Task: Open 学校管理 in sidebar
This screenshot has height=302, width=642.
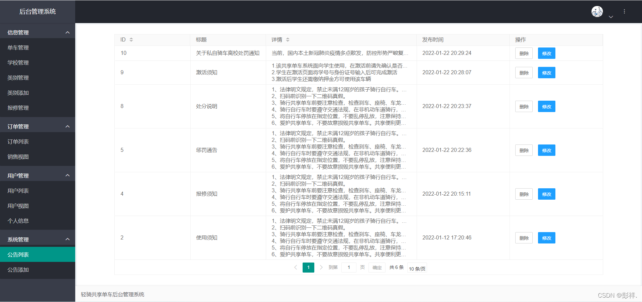Action: (37, 63)
